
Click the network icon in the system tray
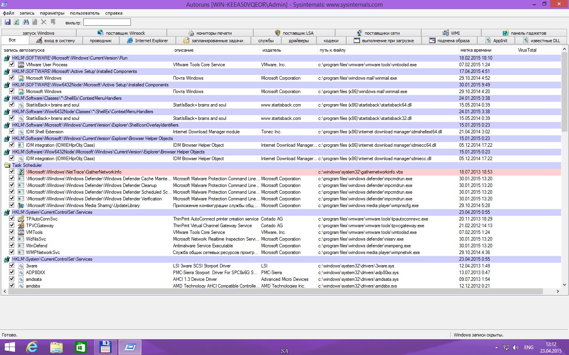coord(506,348)
